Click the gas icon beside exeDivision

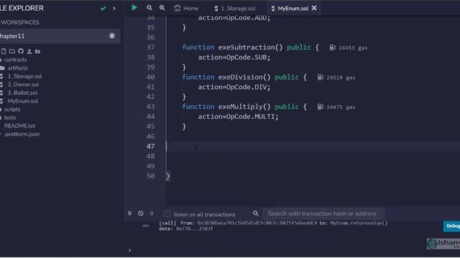click(320, 77)
